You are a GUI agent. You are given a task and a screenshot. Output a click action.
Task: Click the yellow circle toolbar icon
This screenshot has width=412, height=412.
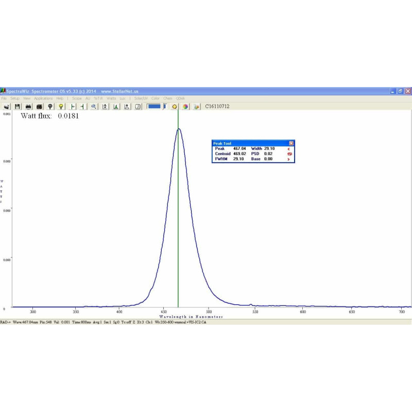pyautogui.click(x=175, y=107)
